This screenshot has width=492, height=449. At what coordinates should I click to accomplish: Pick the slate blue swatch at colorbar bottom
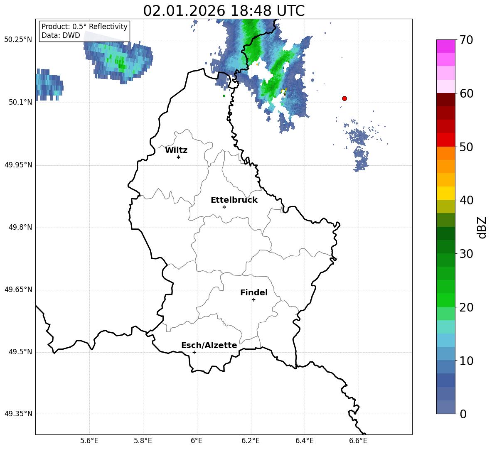[x=445, y=407]
